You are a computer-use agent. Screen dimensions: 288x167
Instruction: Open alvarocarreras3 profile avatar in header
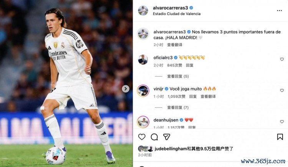click(143, 11)
